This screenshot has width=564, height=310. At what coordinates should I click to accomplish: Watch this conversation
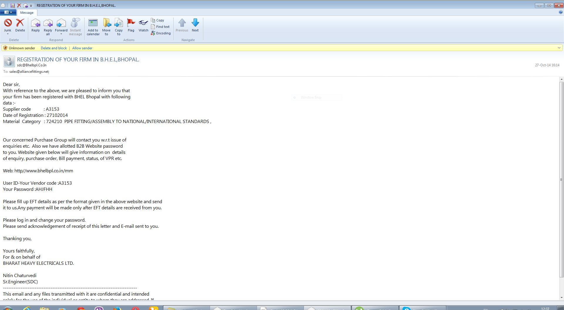click(x=143, y=25)
